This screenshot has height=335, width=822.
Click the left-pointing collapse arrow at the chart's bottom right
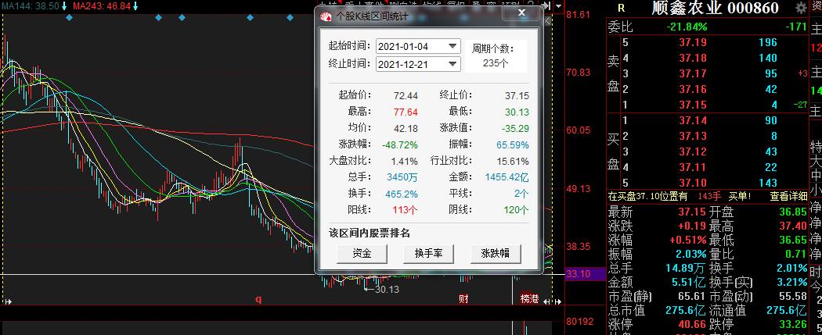click(x=547, y=301)
